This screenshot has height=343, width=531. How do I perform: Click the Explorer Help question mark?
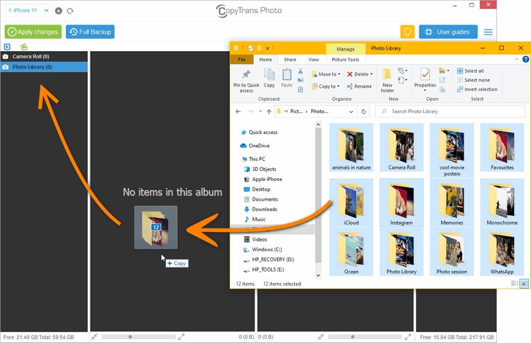click(526, 59)
